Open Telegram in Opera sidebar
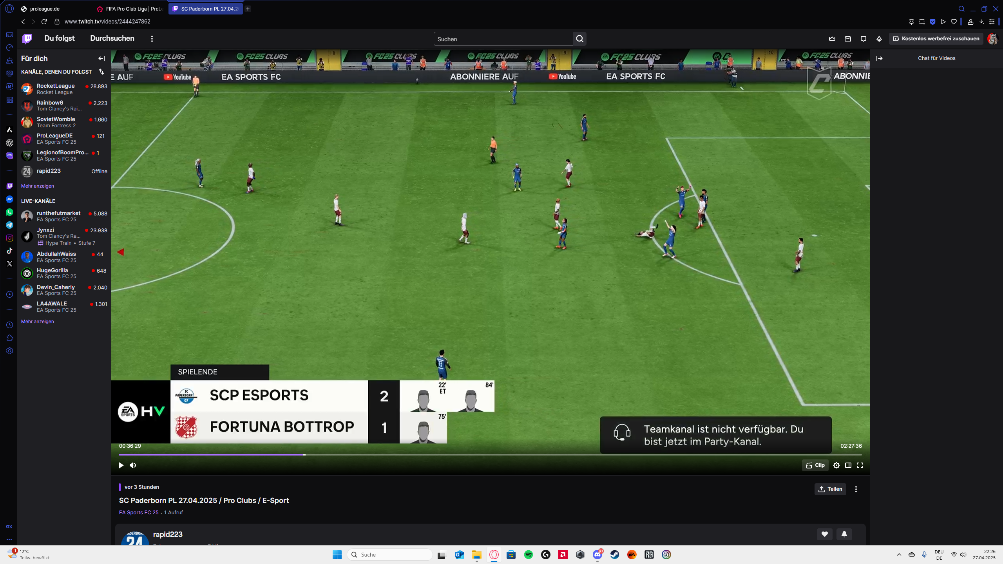The image size is (1003, 564). [9, 225]
